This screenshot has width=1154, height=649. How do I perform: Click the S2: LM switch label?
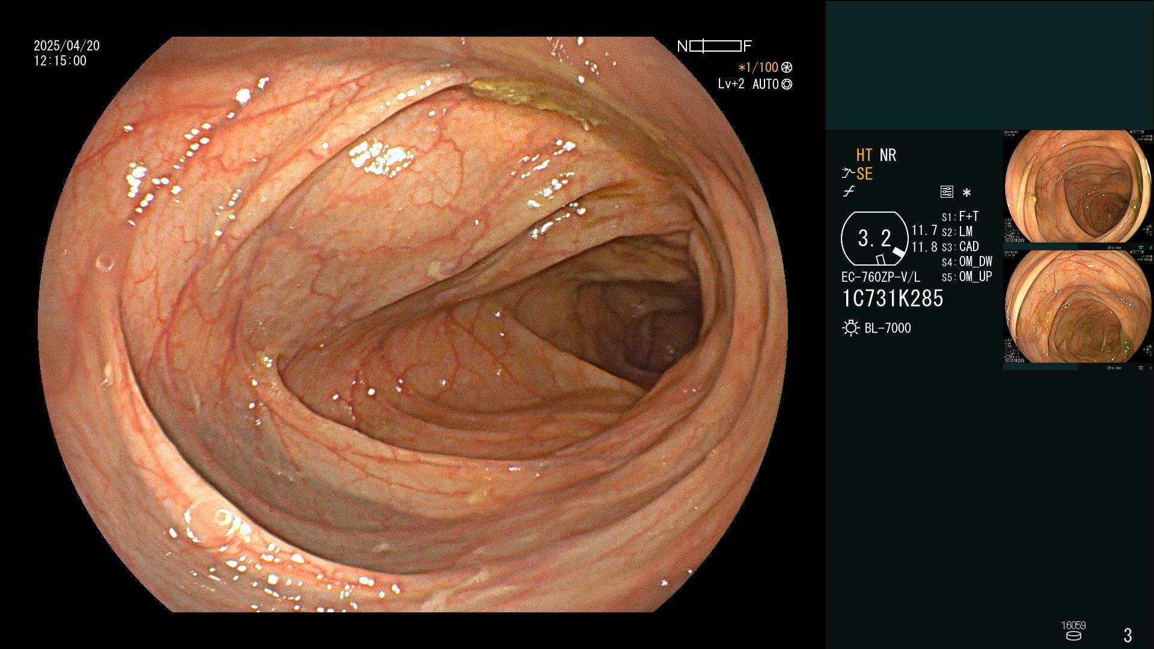click(957, 231)
